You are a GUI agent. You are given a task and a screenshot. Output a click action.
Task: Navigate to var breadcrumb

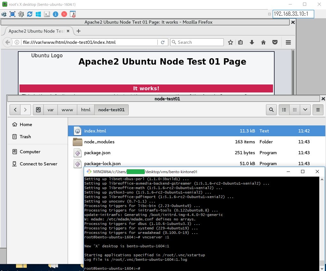tap(50, 110)
